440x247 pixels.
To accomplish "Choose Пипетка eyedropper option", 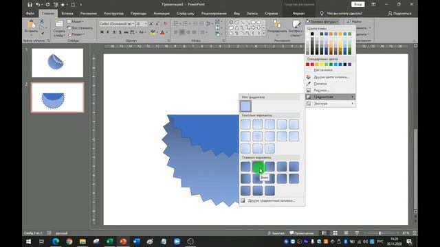I will [330, 84].
